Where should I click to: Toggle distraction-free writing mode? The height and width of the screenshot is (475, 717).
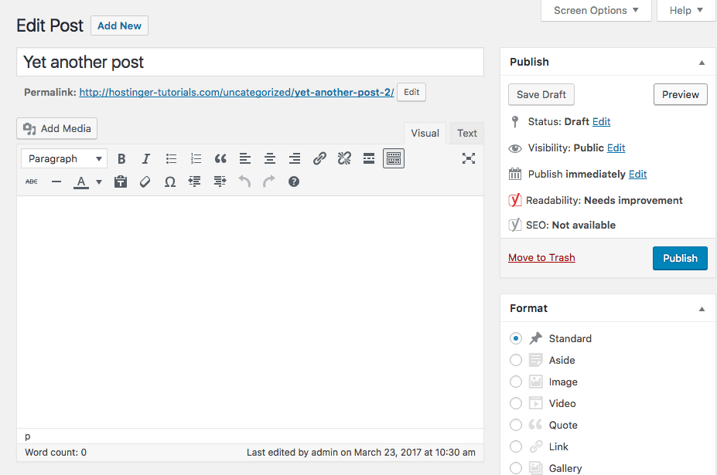point(469,158)
